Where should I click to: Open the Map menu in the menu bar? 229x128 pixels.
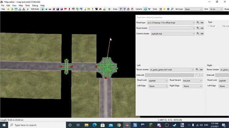click(x=21, y=6)
